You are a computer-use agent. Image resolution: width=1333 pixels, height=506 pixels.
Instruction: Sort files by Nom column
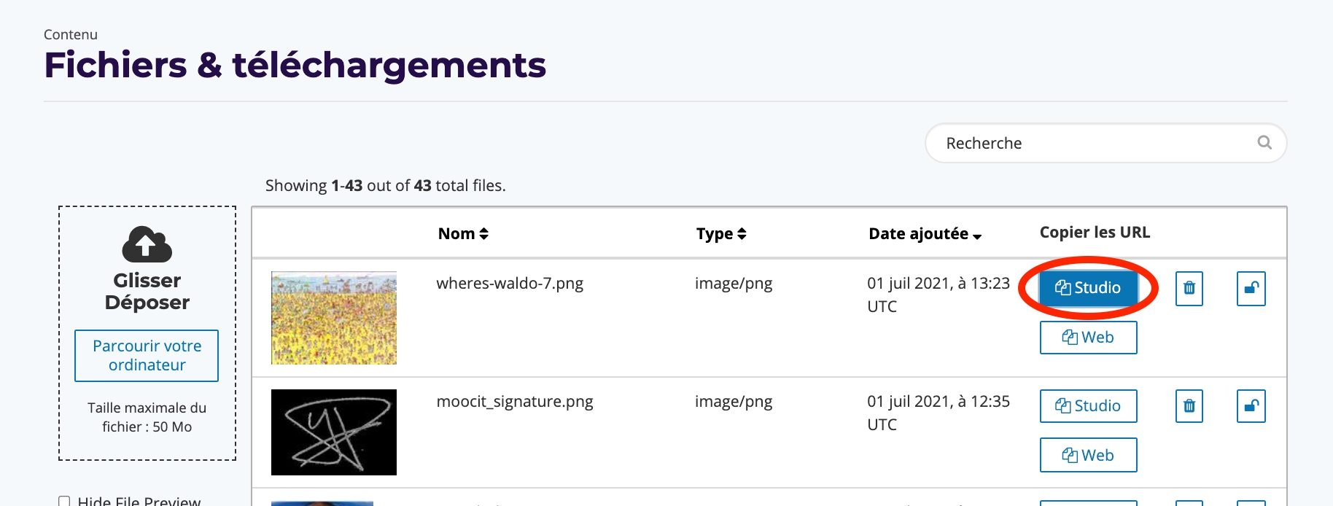(x=463, y=234)
